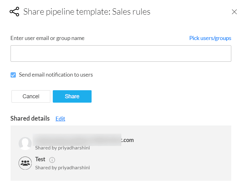244x191 pixels.
Task: Click the 'Shared details' heading
Action: pyautogui.click(x=30, y=118)
